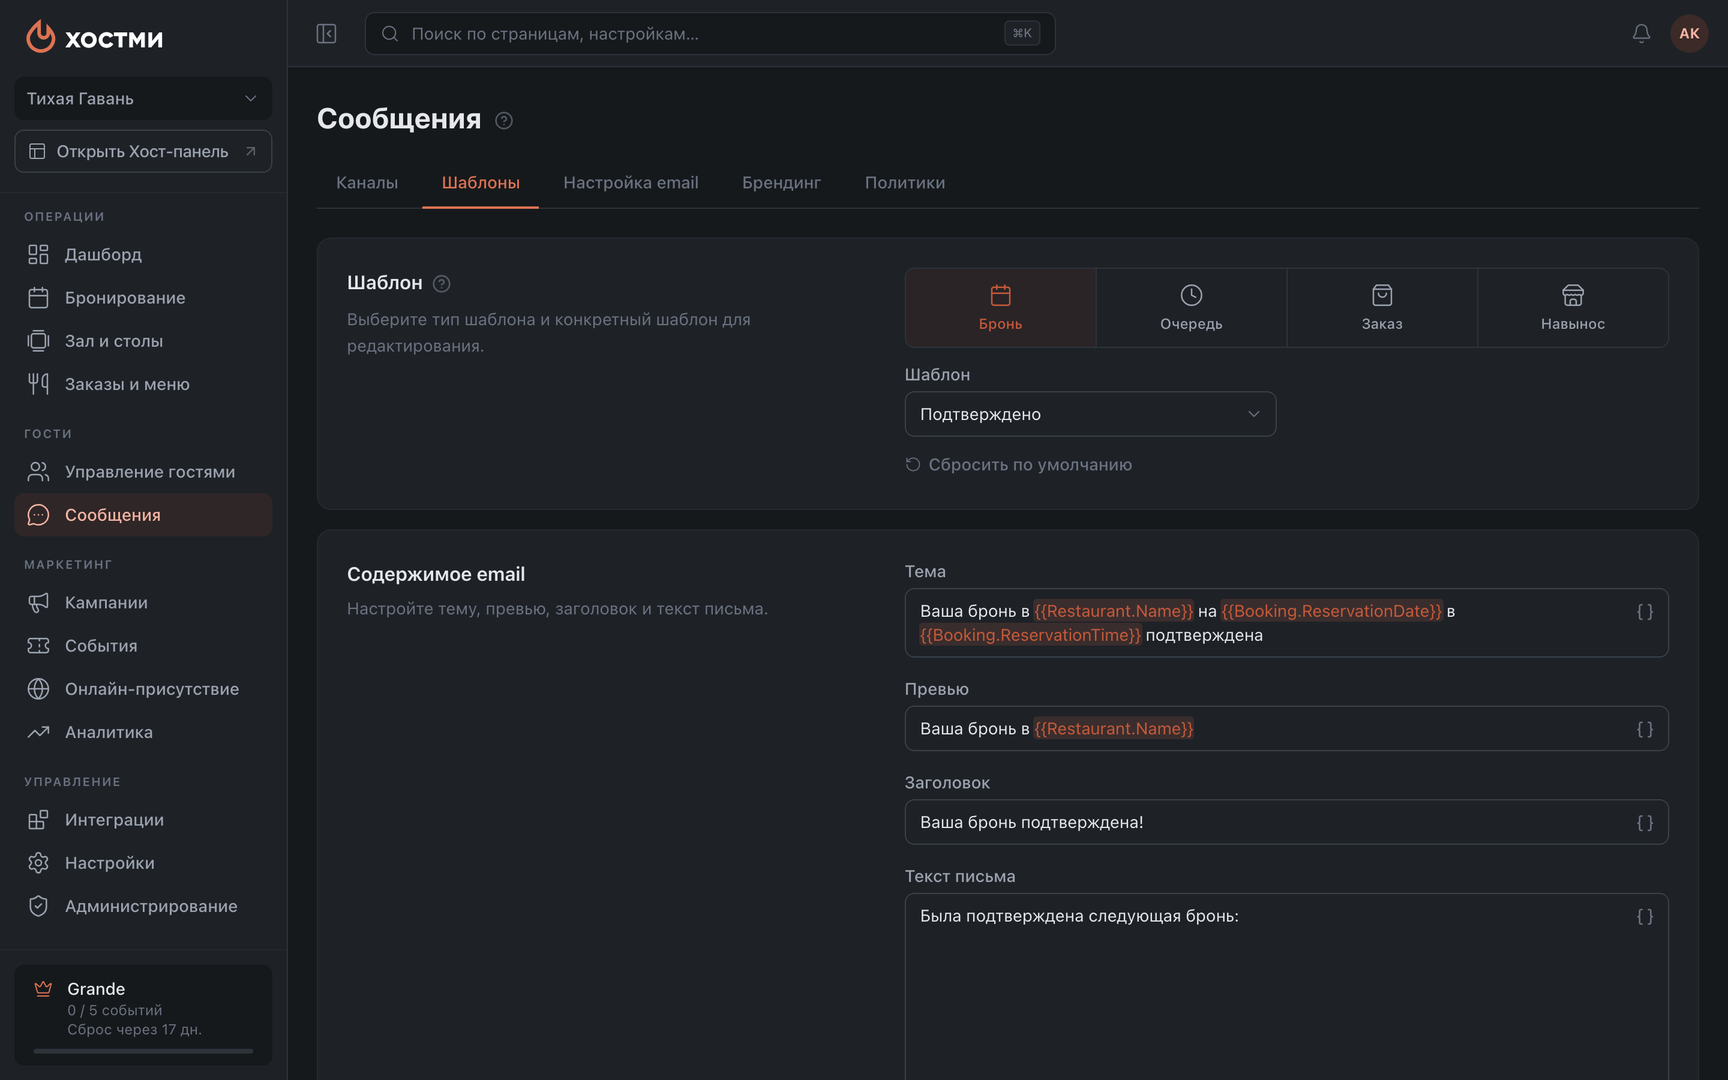This screenshot has width=1728, height=1080.
Task: Open the Подтверждено template dropdown
Action: pyautogui.click(x=1090, y=414)
